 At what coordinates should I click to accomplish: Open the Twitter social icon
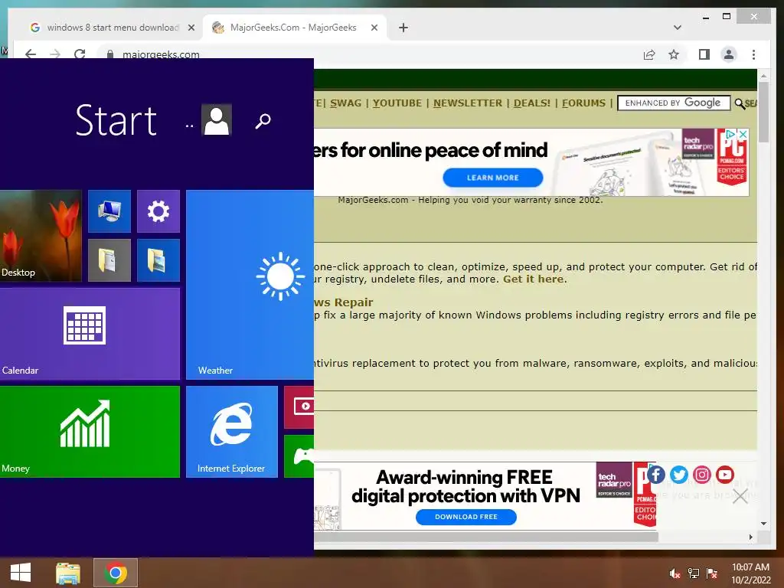click(679, 475)
